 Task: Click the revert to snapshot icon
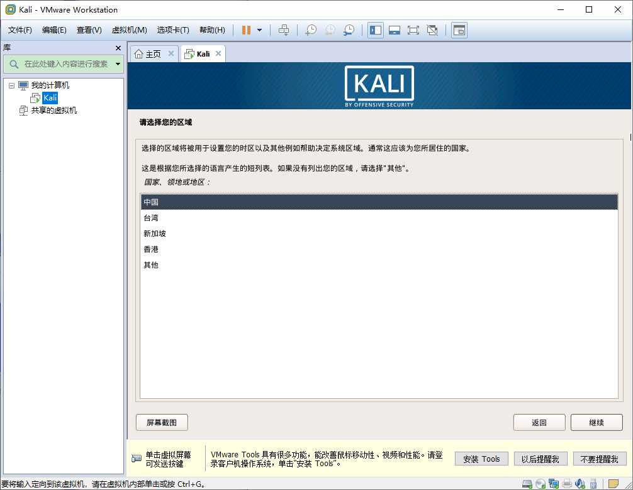click(330, 30)
